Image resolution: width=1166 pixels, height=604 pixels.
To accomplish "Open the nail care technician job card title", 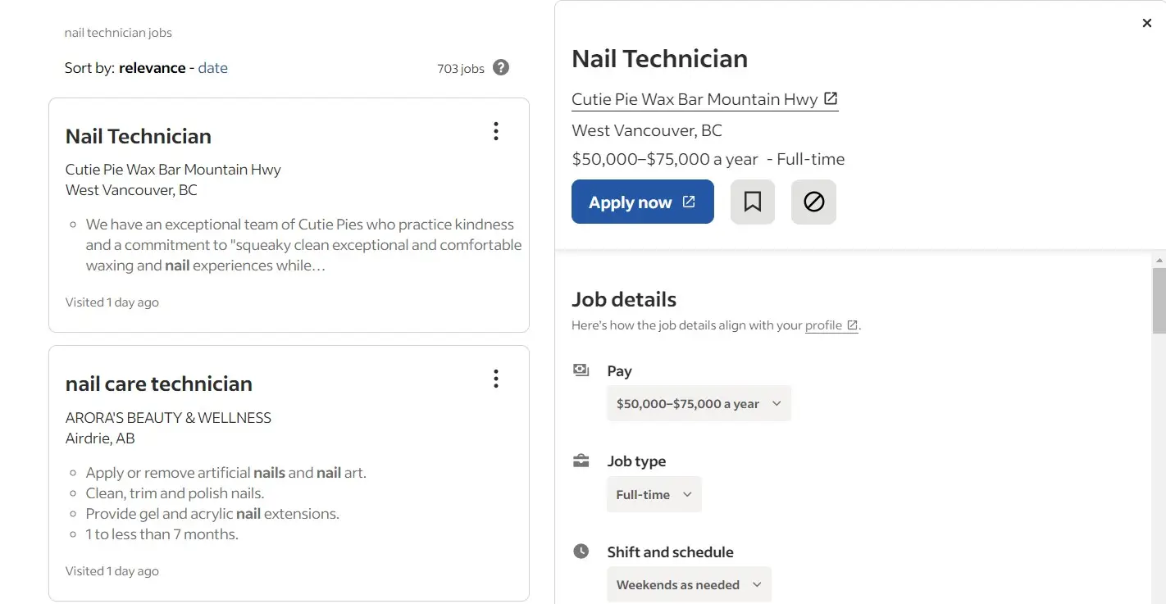I will (159, 384).
